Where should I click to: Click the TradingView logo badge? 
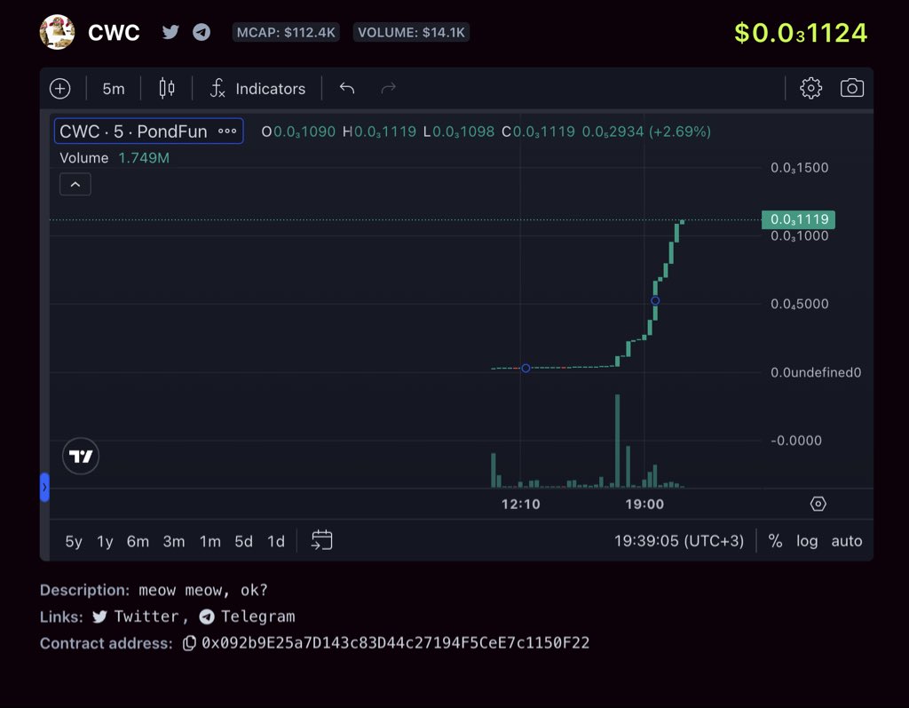(x=81, y=456)
